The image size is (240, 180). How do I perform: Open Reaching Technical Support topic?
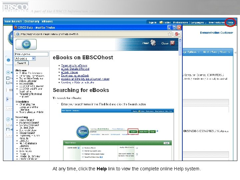coord(31,95)
